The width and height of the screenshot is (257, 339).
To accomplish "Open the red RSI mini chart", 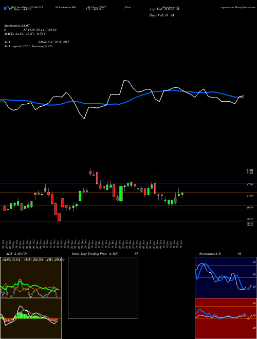I will click(x=226, y=318).
